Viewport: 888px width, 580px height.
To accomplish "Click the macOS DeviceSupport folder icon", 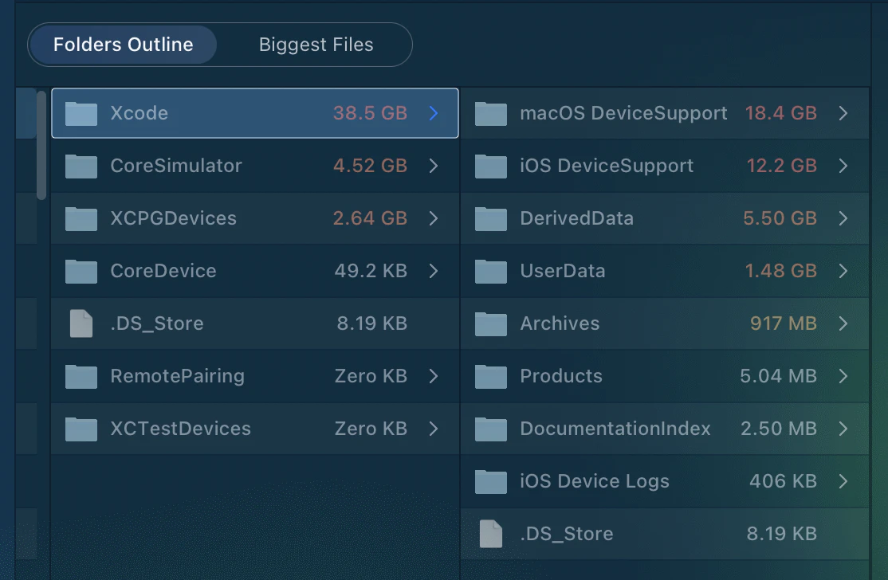I will pyautogui.click(x=490, y=113).
